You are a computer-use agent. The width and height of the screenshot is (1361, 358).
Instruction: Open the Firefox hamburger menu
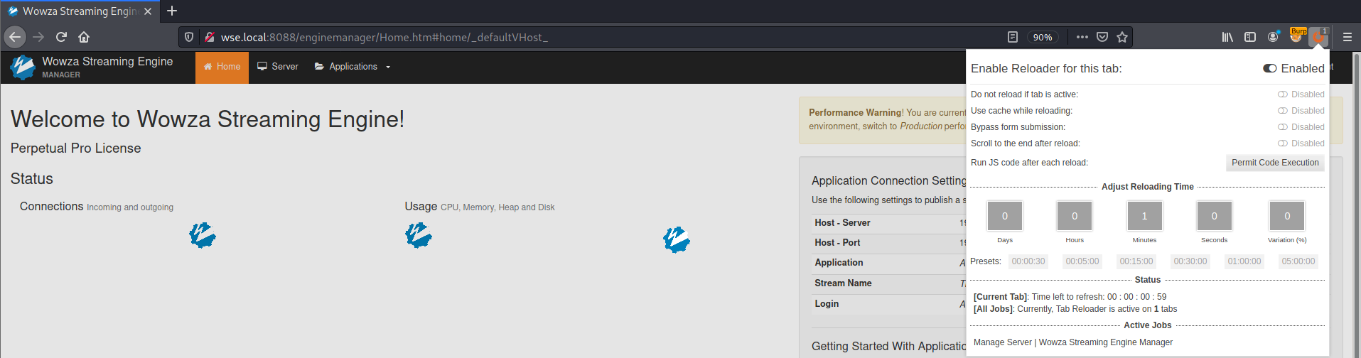pos(1347,37)
